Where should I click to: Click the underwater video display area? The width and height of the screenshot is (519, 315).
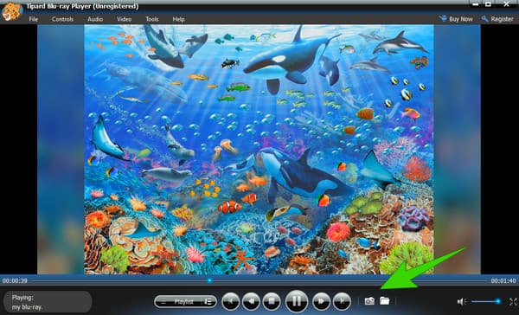(x=259, y=150)
